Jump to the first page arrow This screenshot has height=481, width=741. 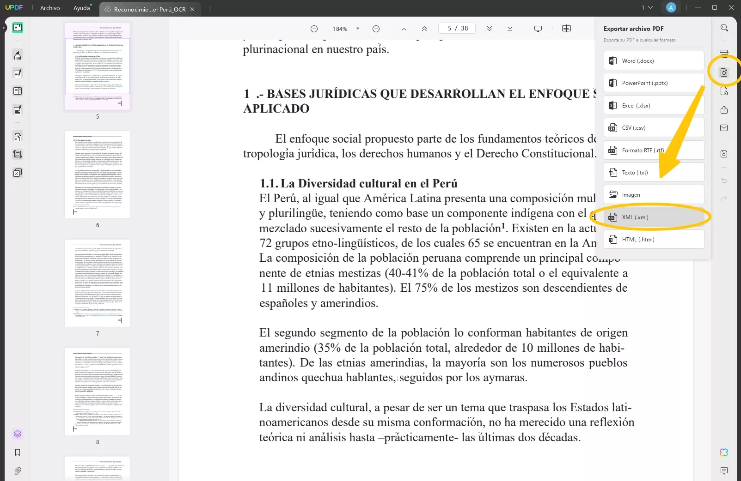404,29
